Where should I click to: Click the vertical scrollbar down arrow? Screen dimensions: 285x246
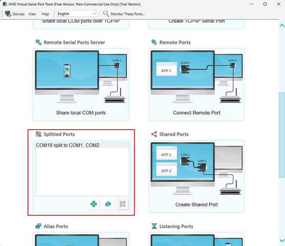click(282, 241)
